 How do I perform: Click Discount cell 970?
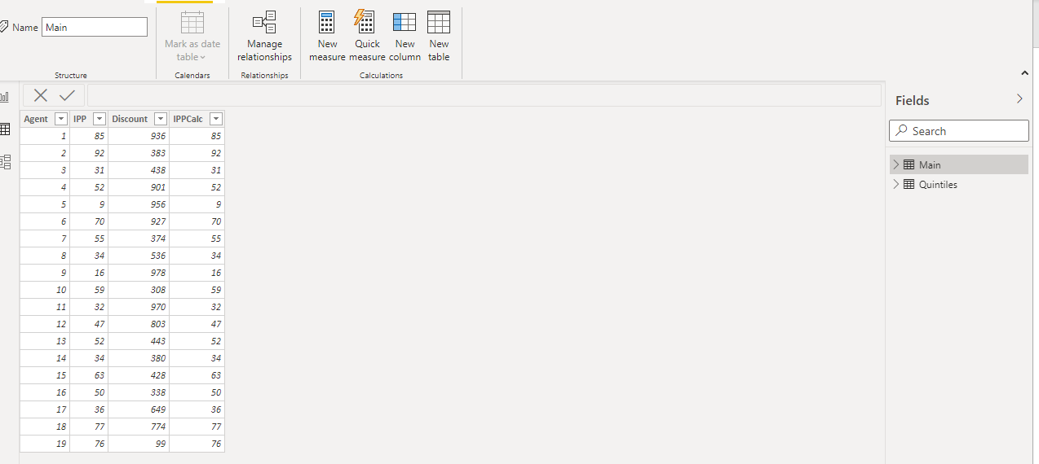(139, 307)
